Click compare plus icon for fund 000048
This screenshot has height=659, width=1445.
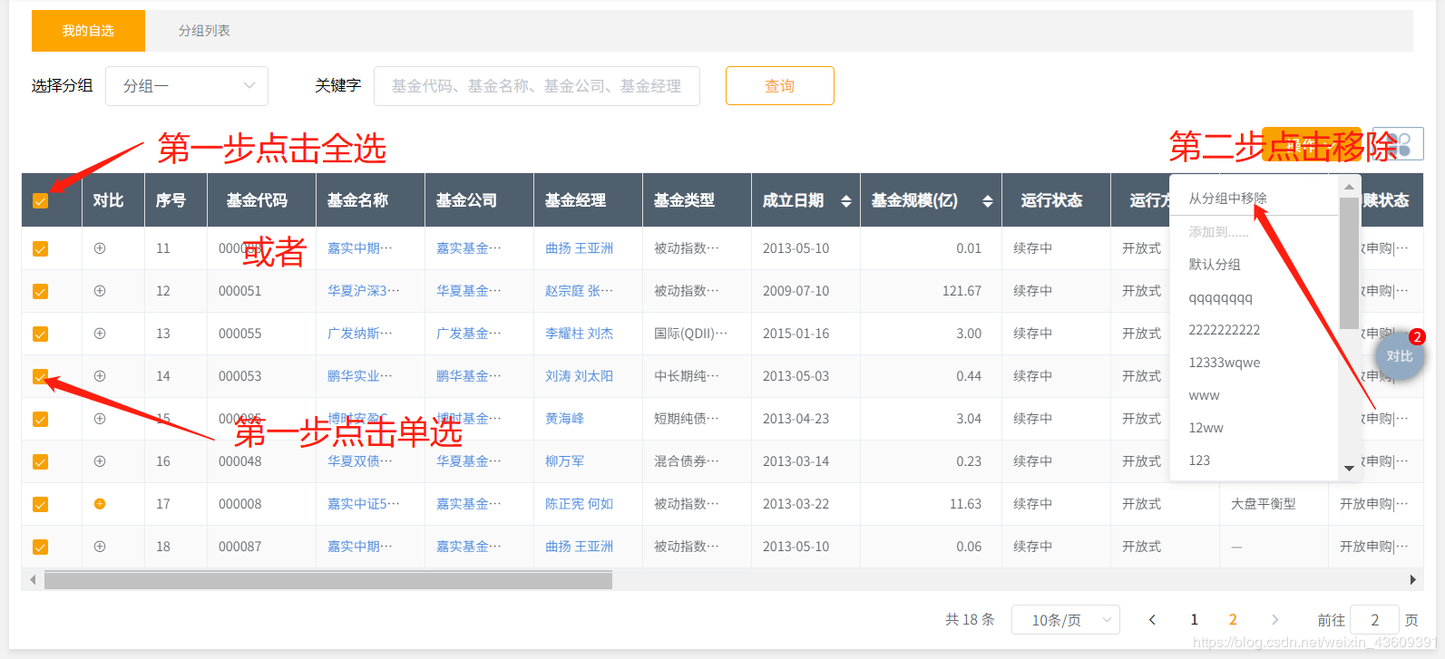point(100,461)
